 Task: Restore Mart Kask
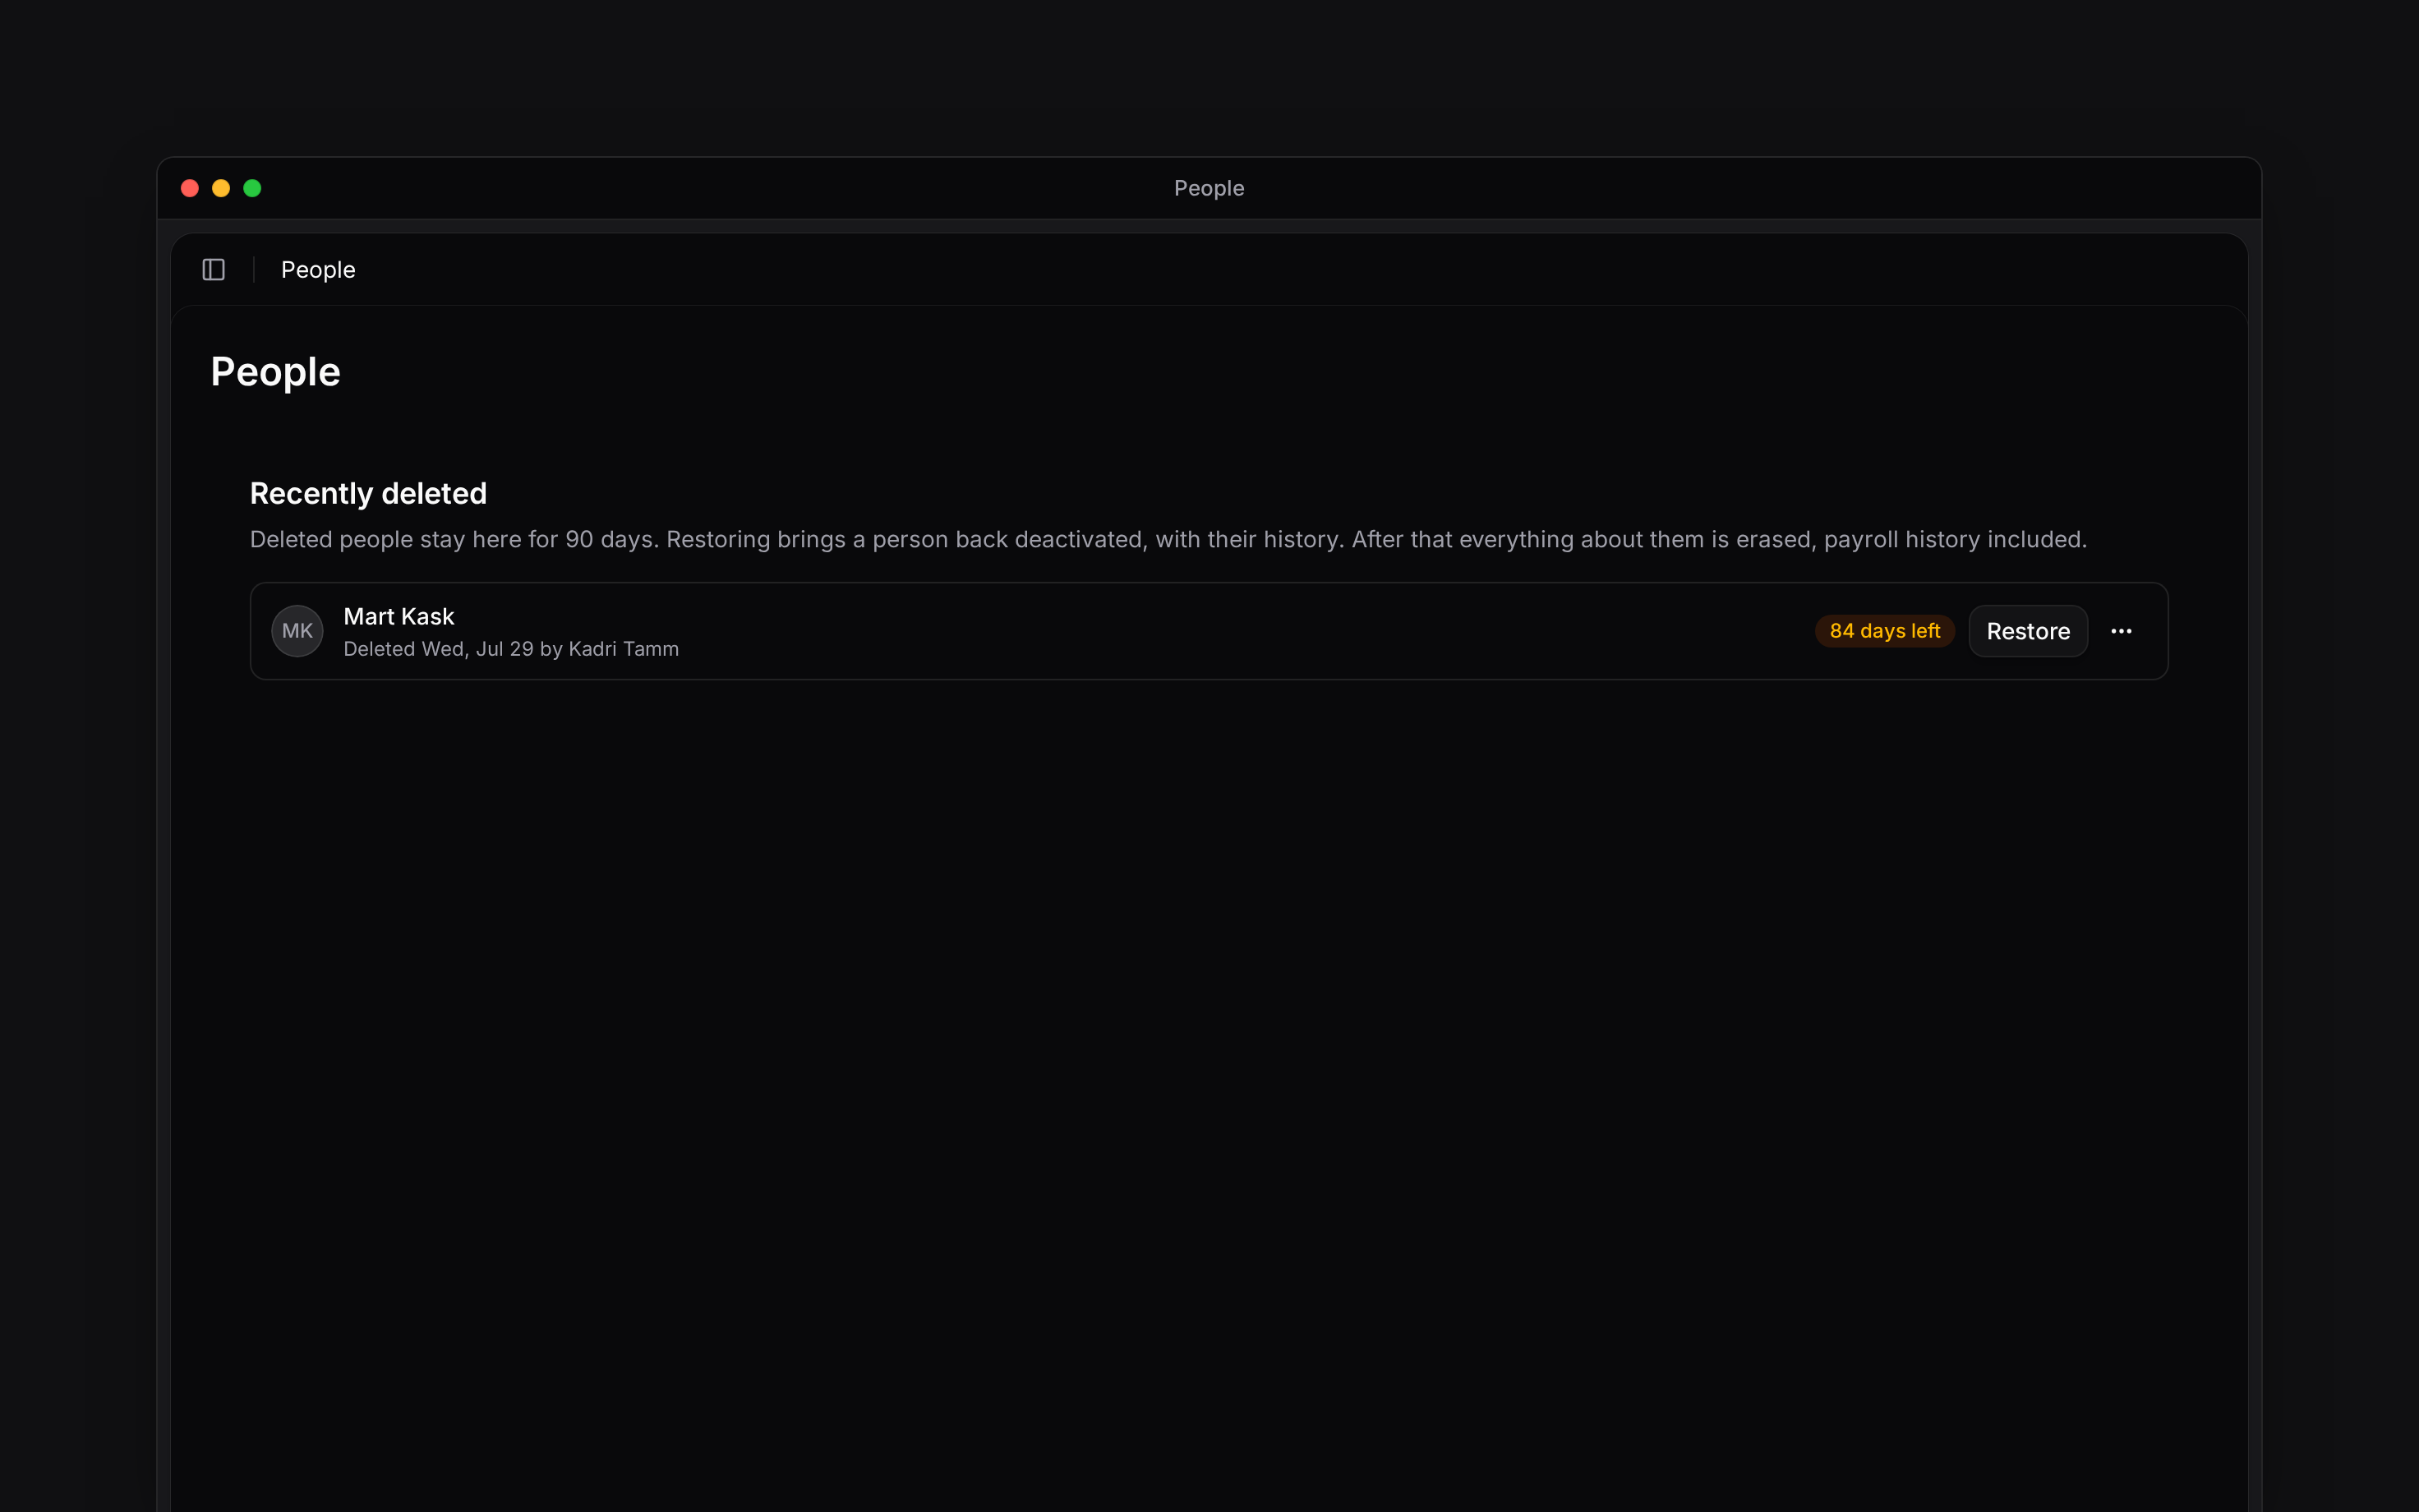[x=2027, y=631]
